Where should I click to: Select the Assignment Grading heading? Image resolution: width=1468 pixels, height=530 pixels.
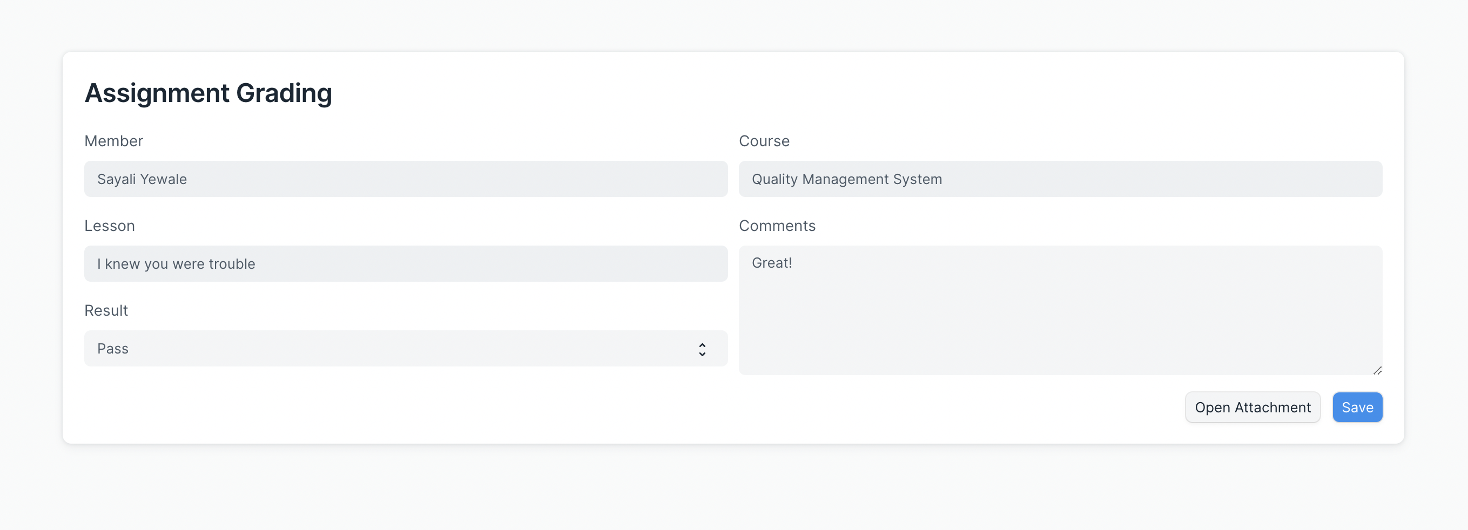click(x=208, y=92)
